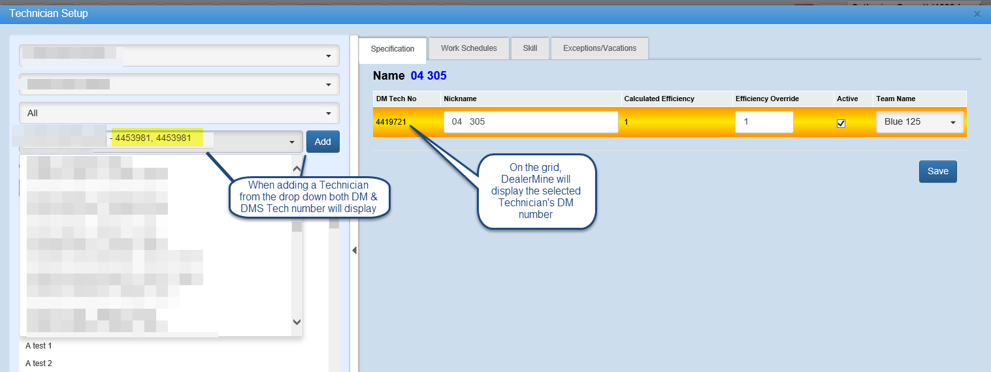
Task: Click the Efficiency Override input field
Action: [x=764, y=122]
